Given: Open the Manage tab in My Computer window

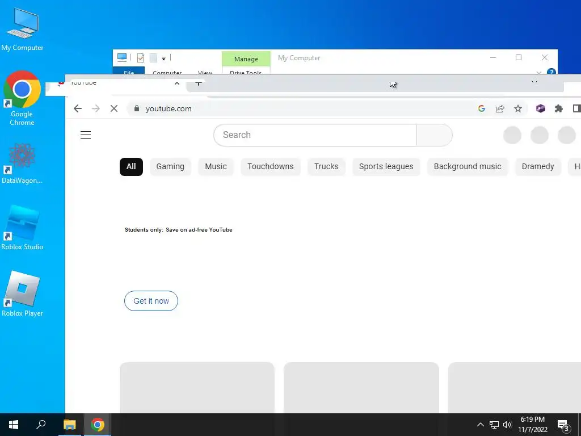Looking at the screenshot, I should point(246,59).
